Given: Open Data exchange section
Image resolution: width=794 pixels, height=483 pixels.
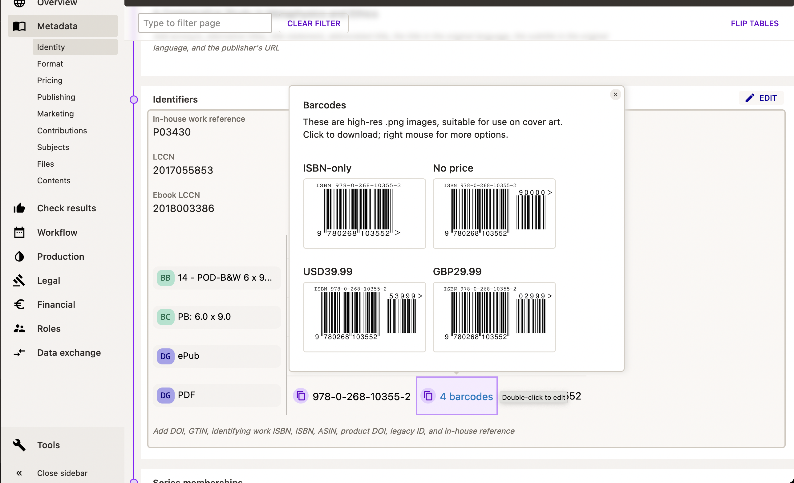Looking at the screenshot, I should pyautogui.click(x=69, y=352).
